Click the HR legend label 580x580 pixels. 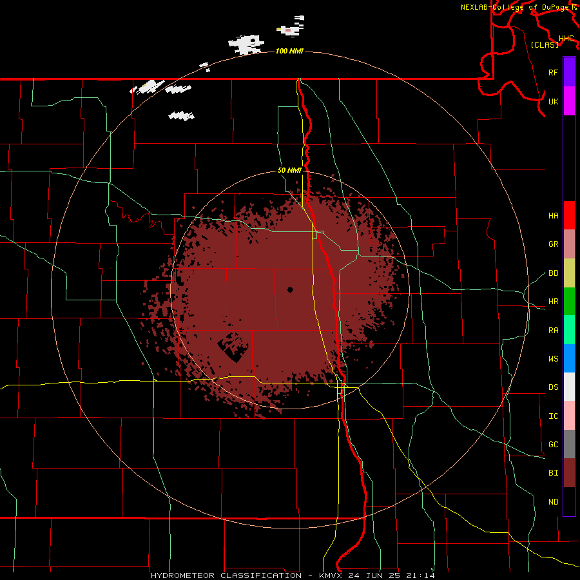[553, 302]
